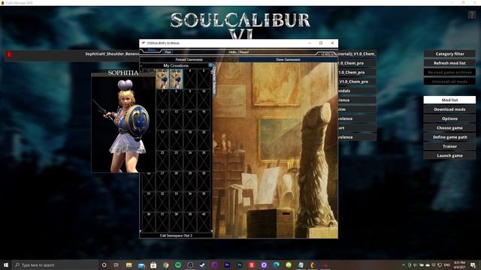481x270 pixels.
Task: Open the Windows Start menu
Action: point(6,265)
